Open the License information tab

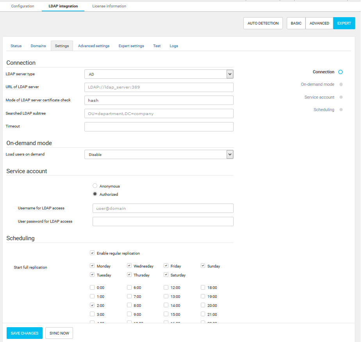[109, 6]
